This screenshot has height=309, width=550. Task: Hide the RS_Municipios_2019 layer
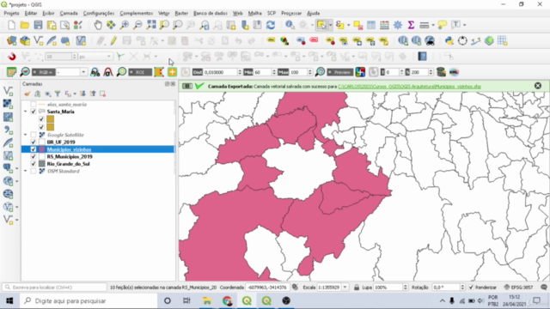point(34,156)
